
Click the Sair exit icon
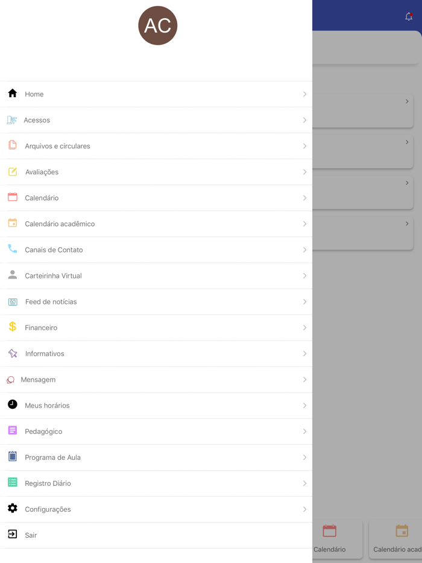click(x=13, y=534)
